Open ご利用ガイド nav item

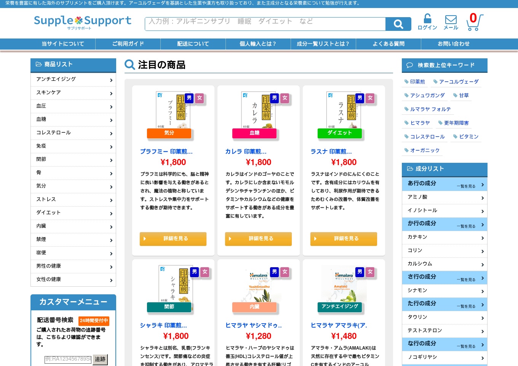click(128, 44)
